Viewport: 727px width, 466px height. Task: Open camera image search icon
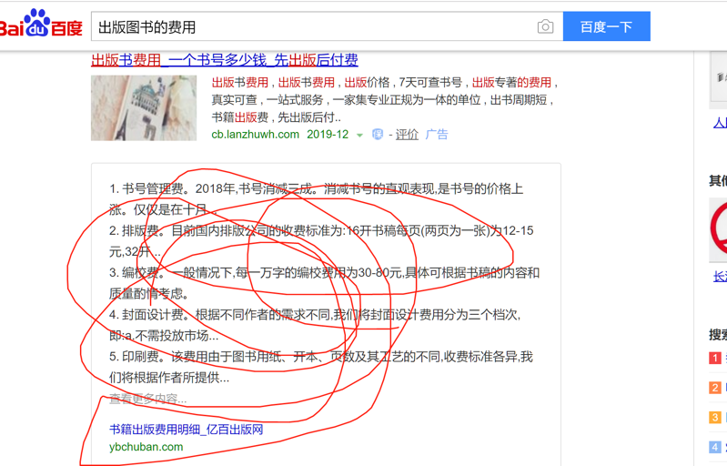[x=545, y=27]
